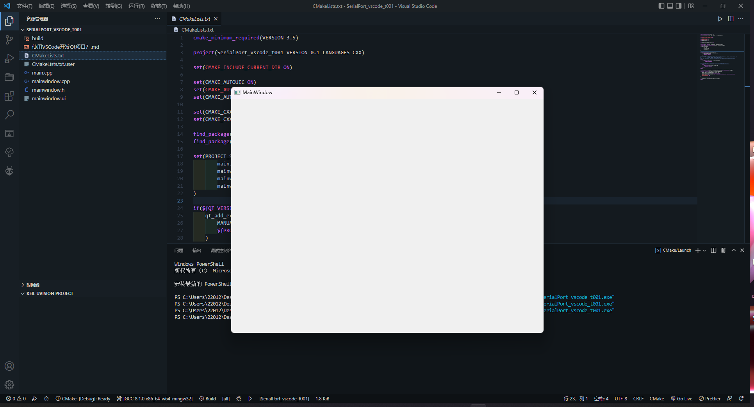Add a new terminal with plus icon
754x407 pixels.
point(698,251)
